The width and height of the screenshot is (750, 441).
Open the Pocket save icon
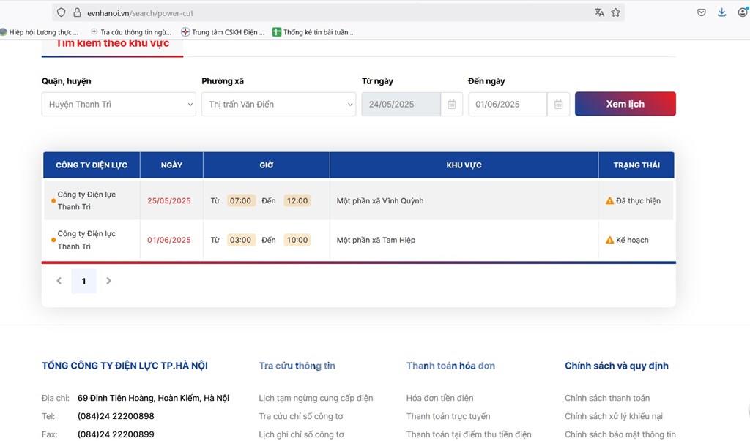701,12
